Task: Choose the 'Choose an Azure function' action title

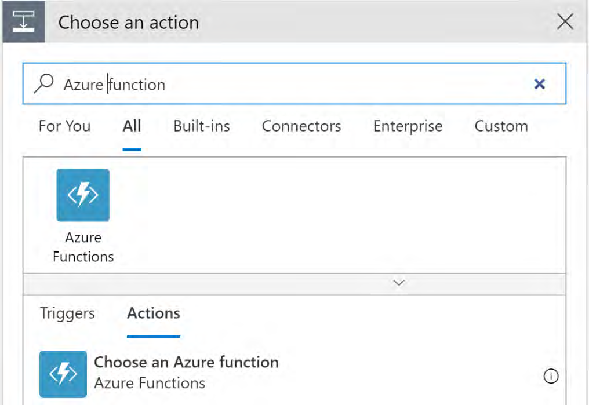Action: click(186, 363)
